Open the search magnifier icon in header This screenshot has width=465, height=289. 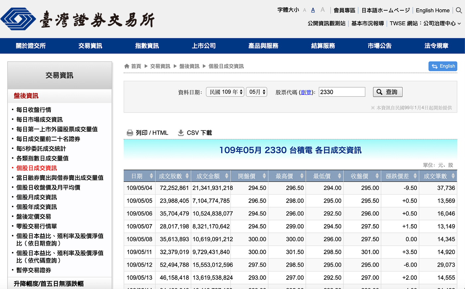point(459,10)
